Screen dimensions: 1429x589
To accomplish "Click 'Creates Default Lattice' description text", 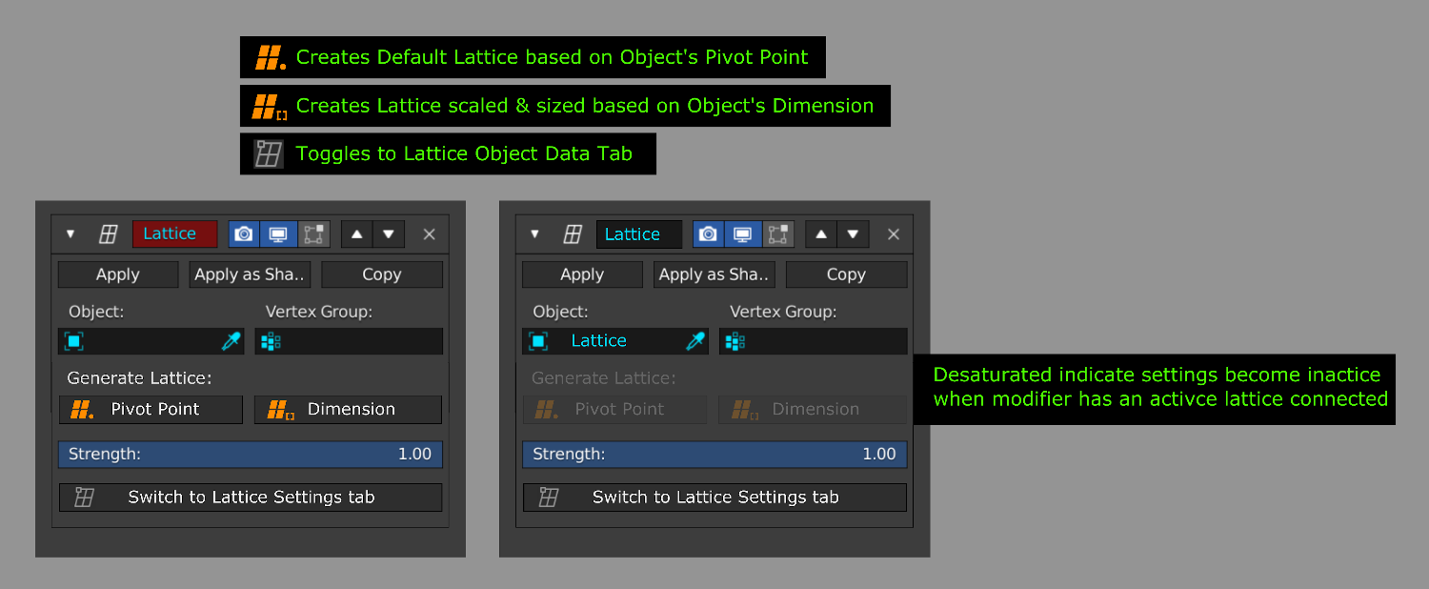I will [x=553, y=57].
